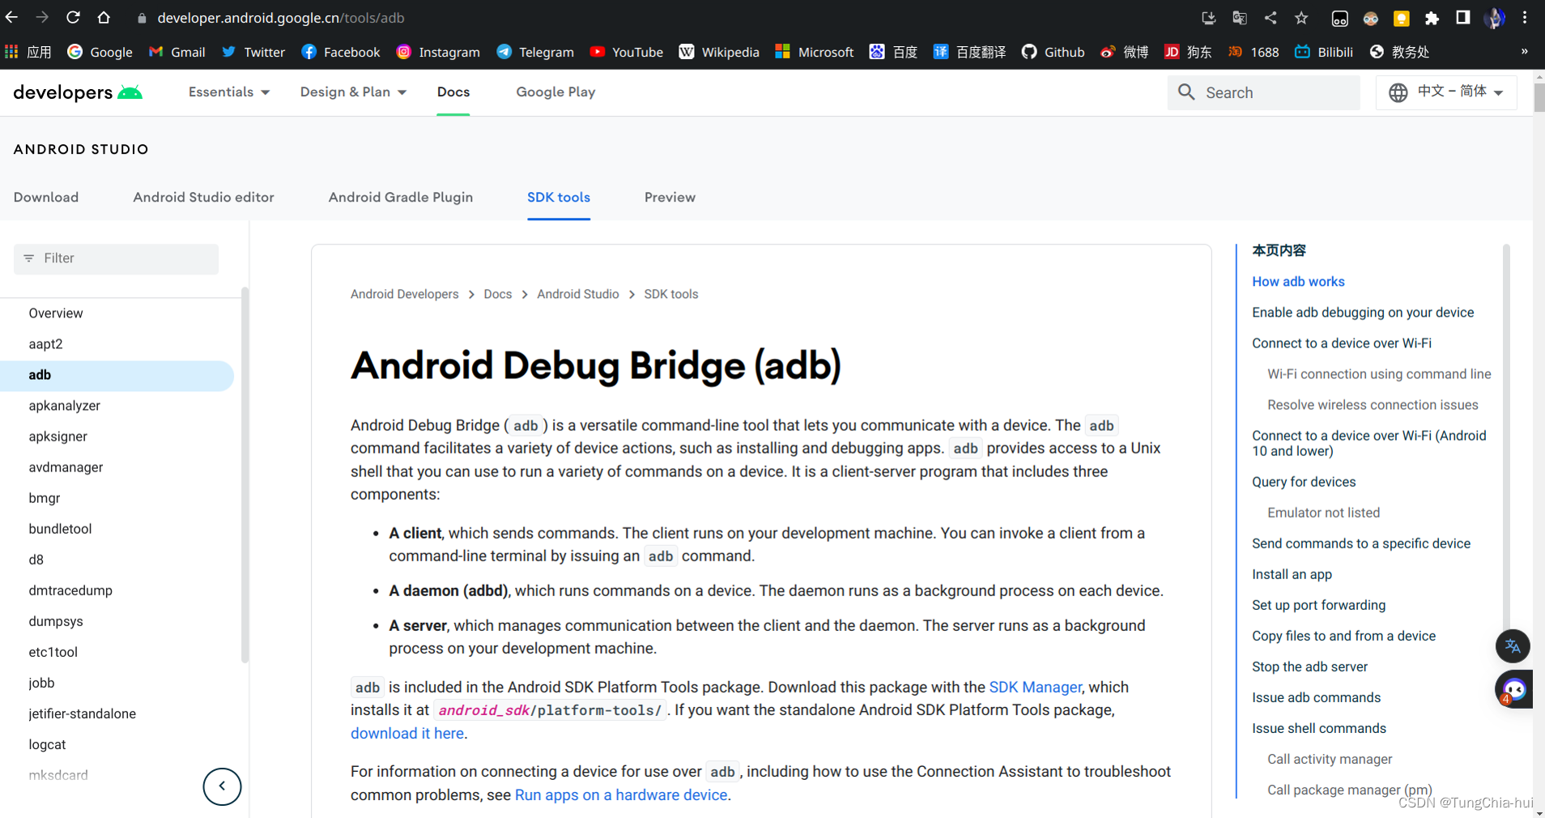
Task: Open the Gmail bookmark
Action: click(x=177, y=52)
